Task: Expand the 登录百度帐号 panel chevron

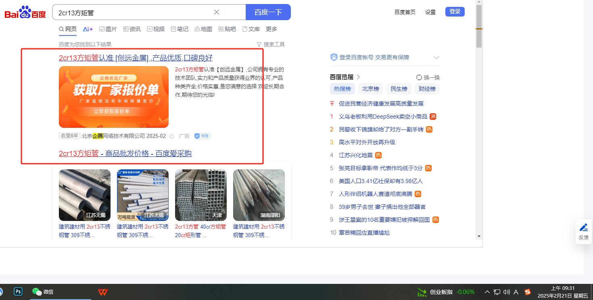Action: click(x=436, y=57)
